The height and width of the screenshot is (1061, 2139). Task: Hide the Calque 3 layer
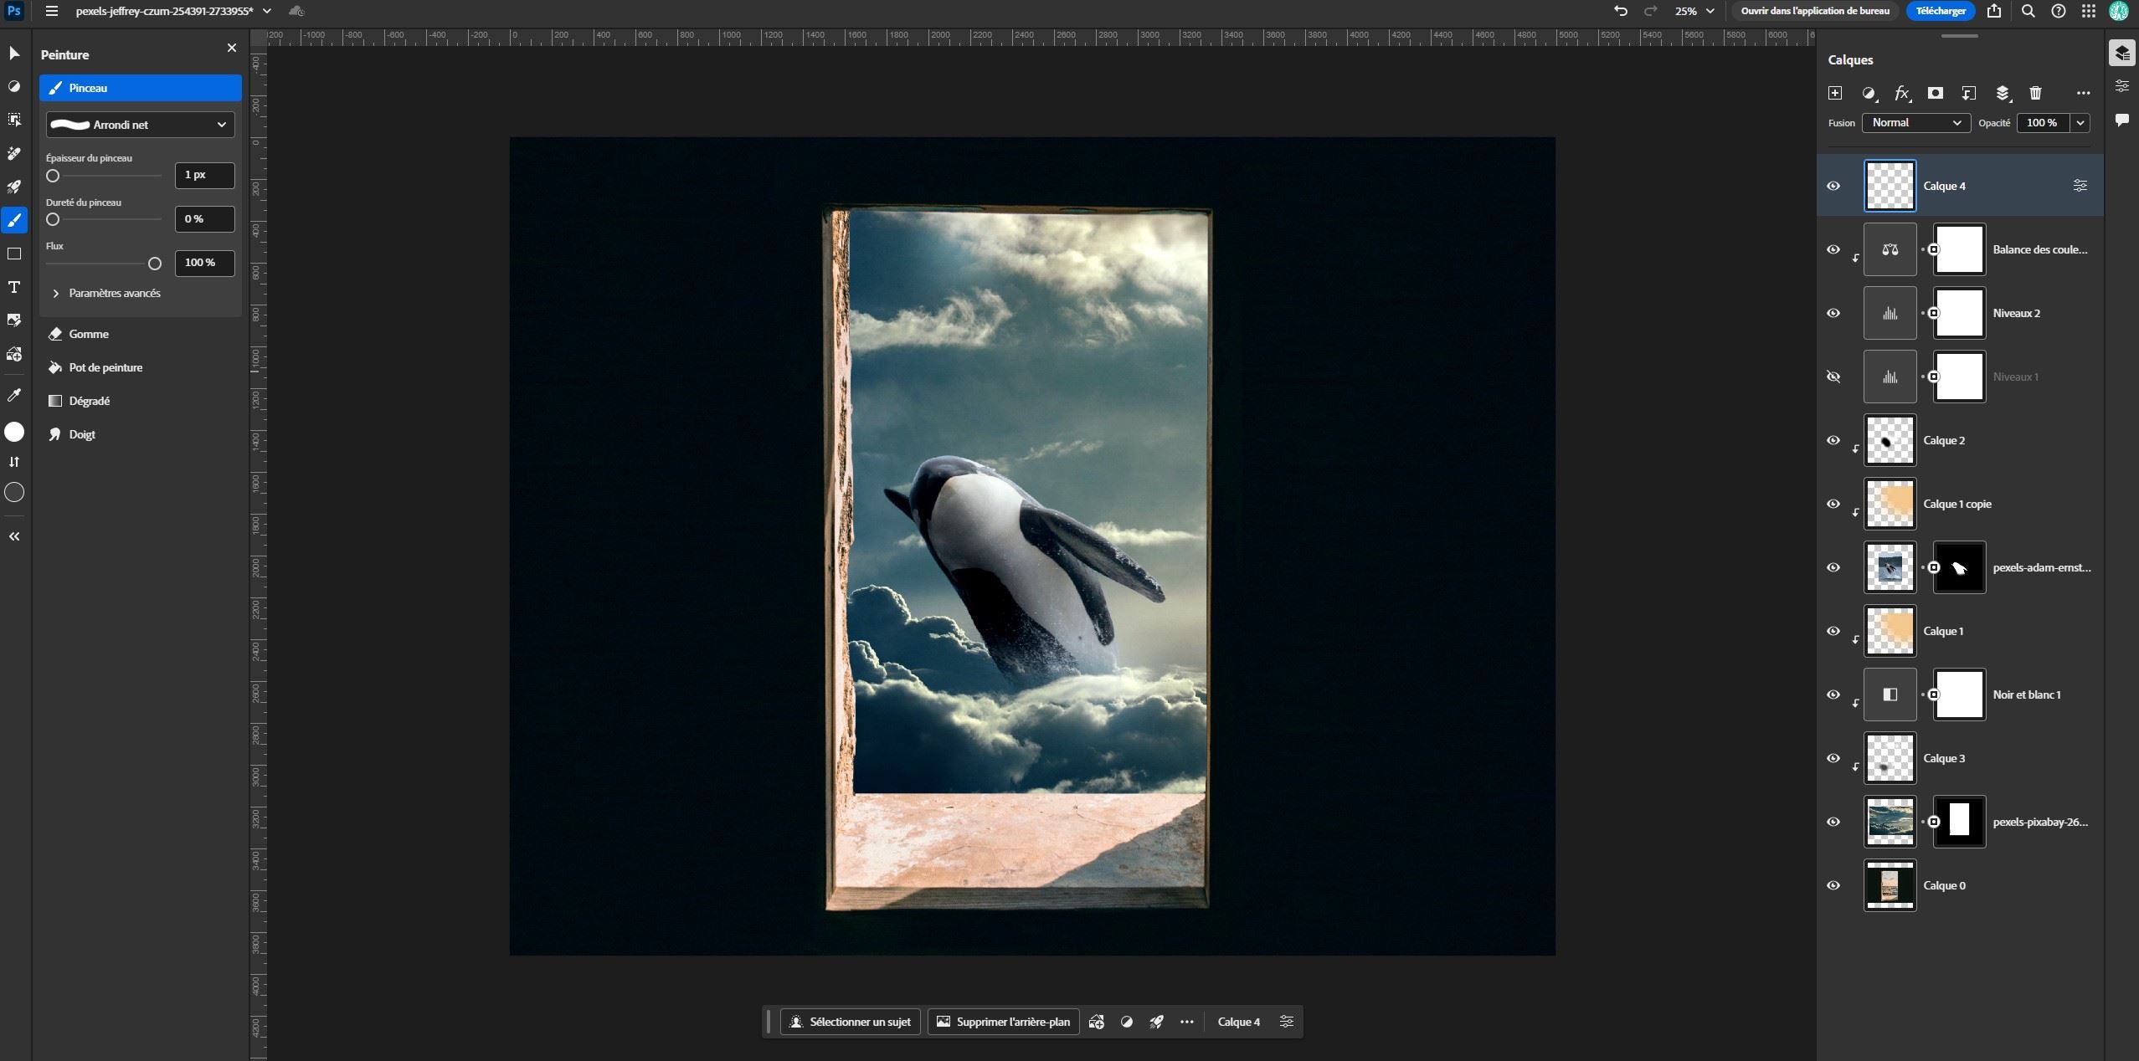coord(1833,758)
